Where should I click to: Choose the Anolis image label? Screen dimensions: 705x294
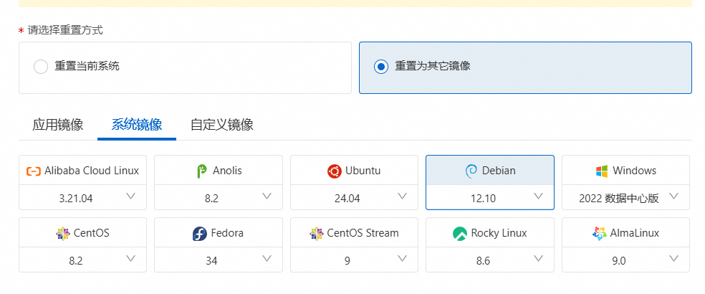click(227, 171)
